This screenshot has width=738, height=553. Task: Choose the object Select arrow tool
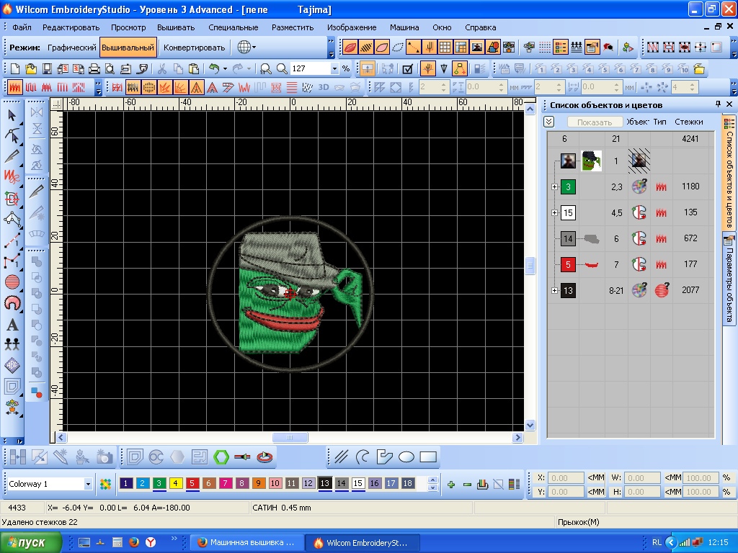point(12,115)
